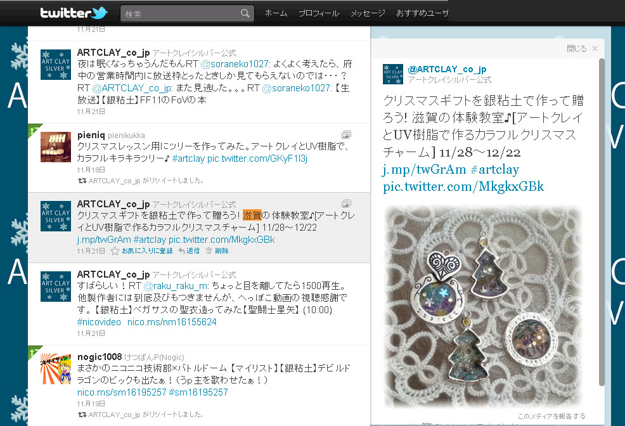Screen dimensions: 625x426
Task: Open the second @soraneko1027 mention before 【生放送】
Action: click(297, 88)
